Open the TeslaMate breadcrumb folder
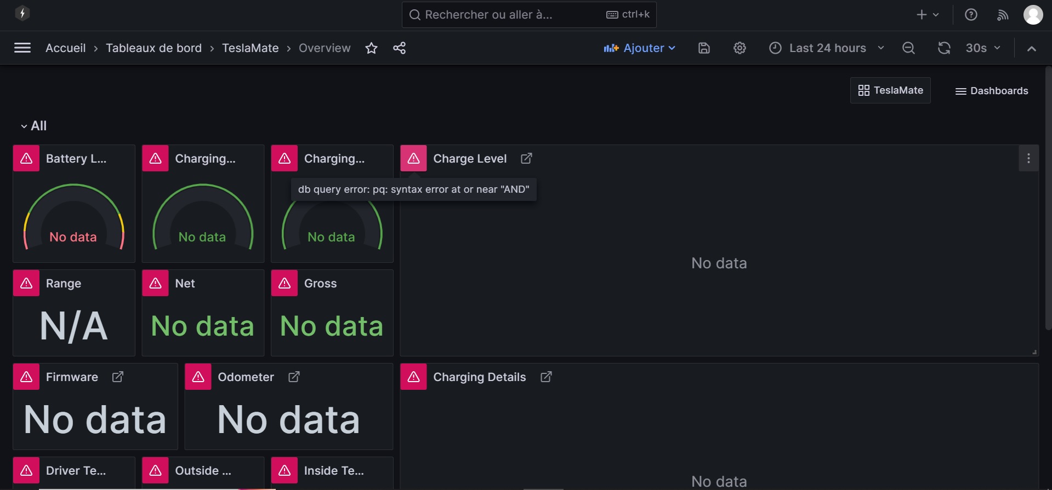Image resolution: width=1052 pixels, height=490 pixels. click(250, 48)
